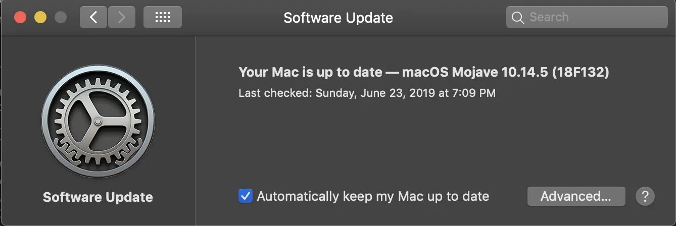This screenshot has height=226, width=676.
Task: Click the "Software Update" window title
Action: tap(338, 18)
